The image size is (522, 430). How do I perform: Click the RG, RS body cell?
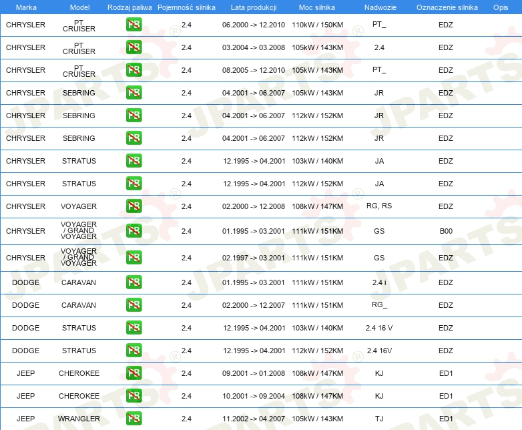379,206
